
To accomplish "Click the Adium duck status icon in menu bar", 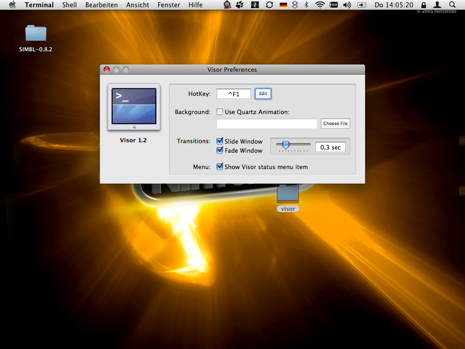I will point(227,5).
